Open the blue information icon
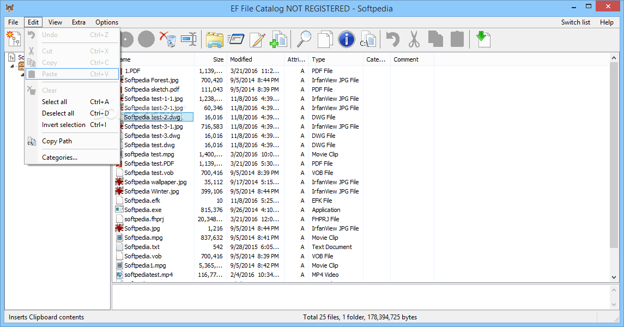Screen dimensions: 624x327 [346, 39]
